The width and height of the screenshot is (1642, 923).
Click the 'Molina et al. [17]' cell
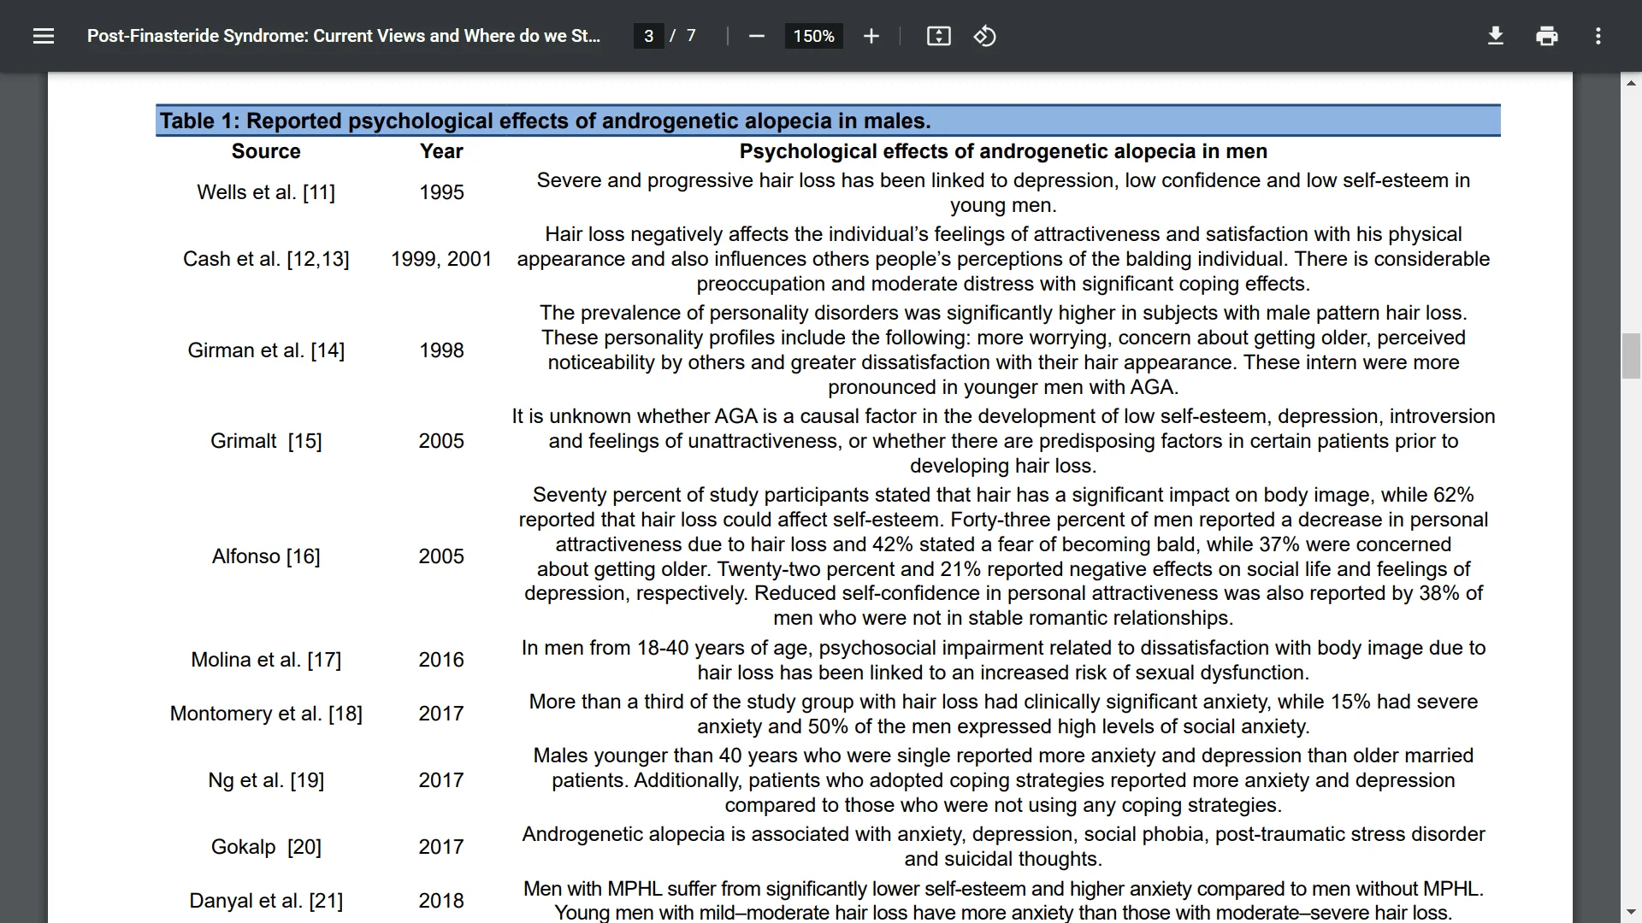coord(266,660)
